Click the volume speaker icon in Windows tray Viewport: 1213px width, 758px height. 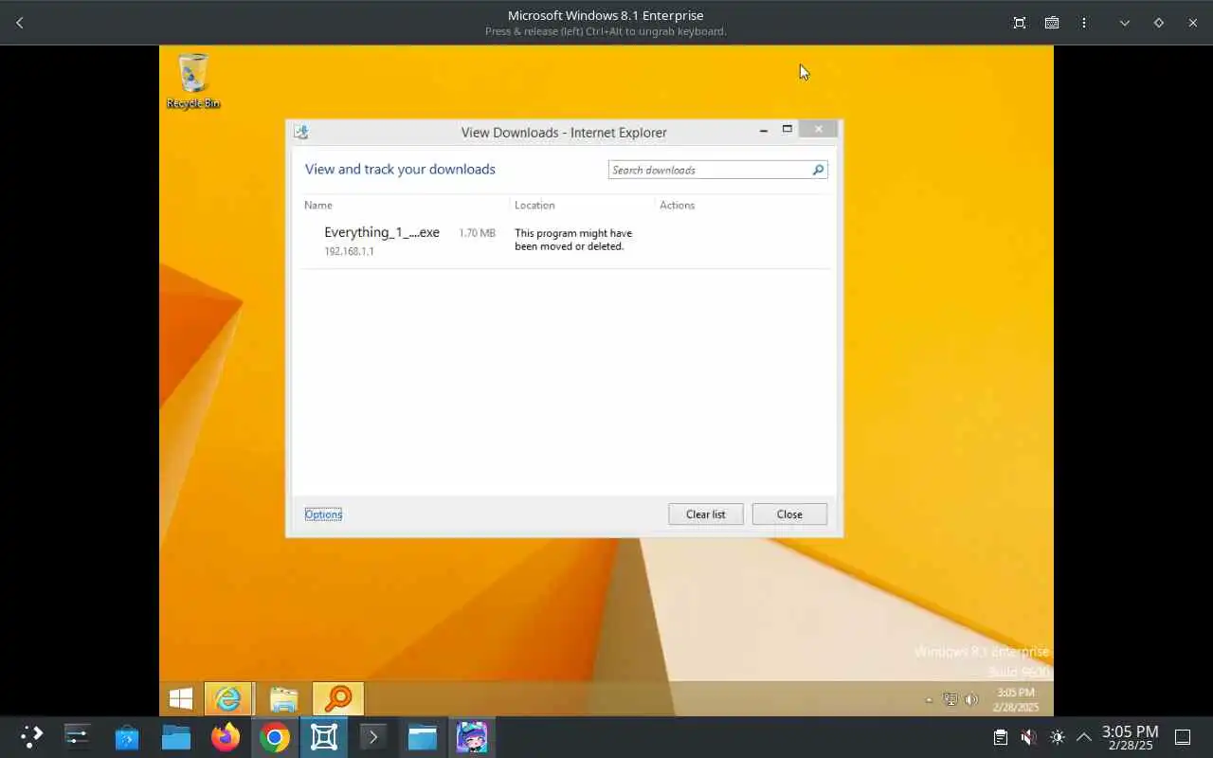tap(971, 700)
